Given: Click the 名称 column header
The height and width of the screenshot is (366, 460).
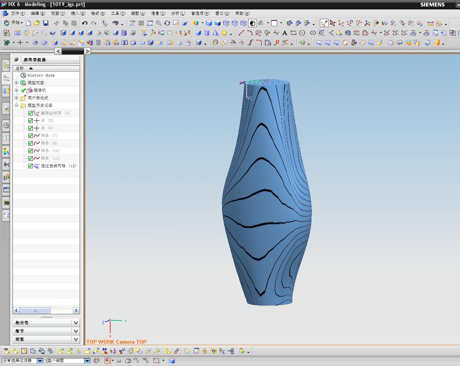Looking at the screenshot, I should tap(46, 68).
